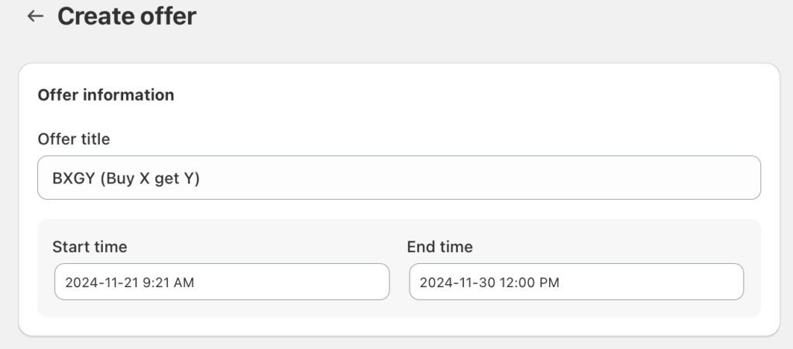Click the "End time" field label
This screenshot has width=793, height=349.
440,247
